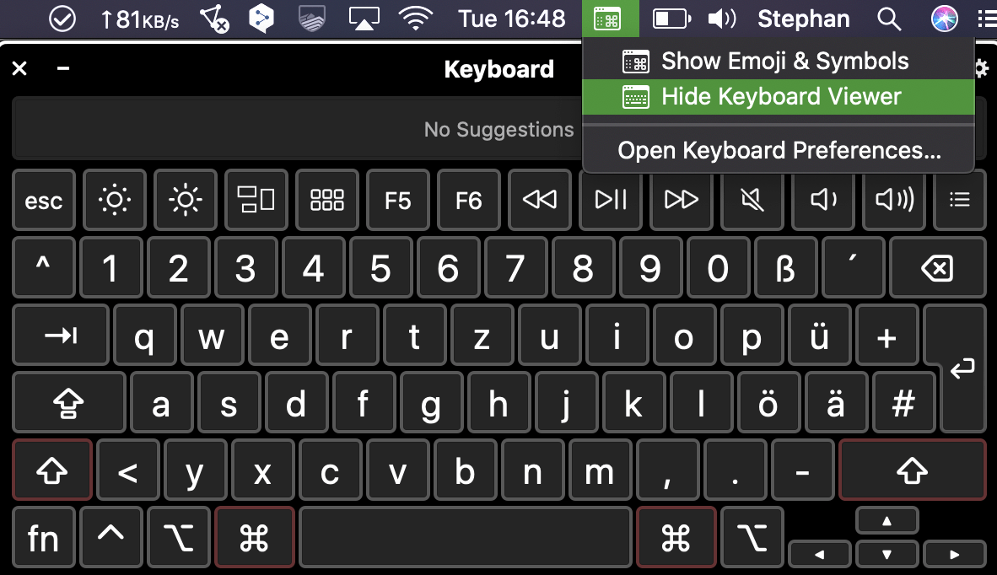Click the ö key
The height and width of the screenshot is (575, 997).
768,403
